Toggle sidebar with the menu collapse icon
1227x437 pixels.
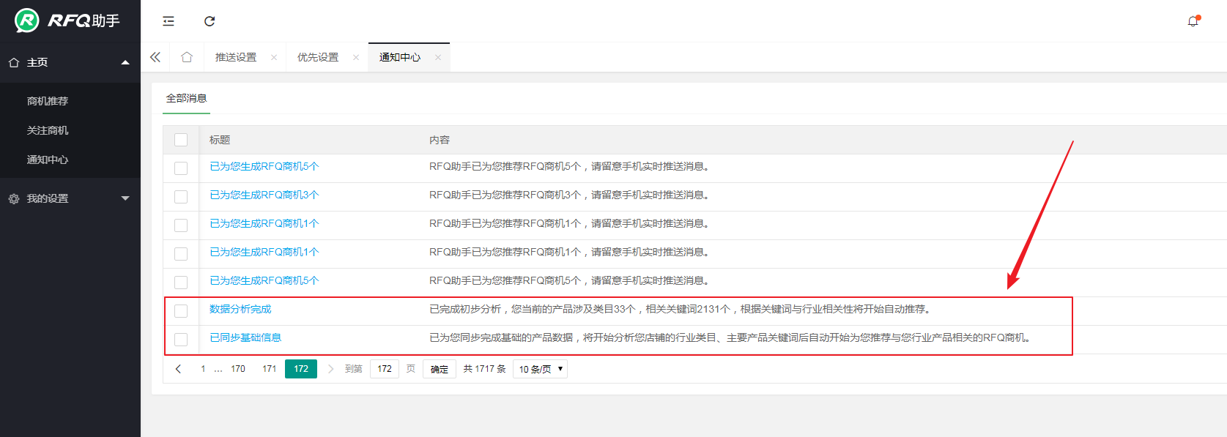click(168, 21)
